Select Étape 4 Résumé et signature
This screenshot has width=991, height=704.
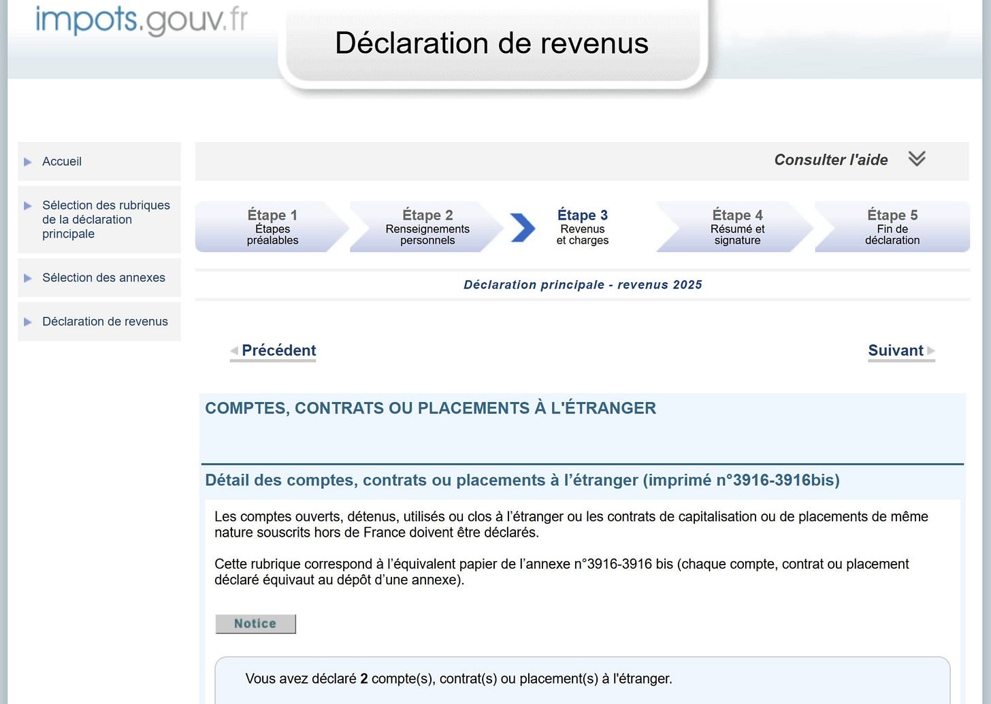[736, 227]
